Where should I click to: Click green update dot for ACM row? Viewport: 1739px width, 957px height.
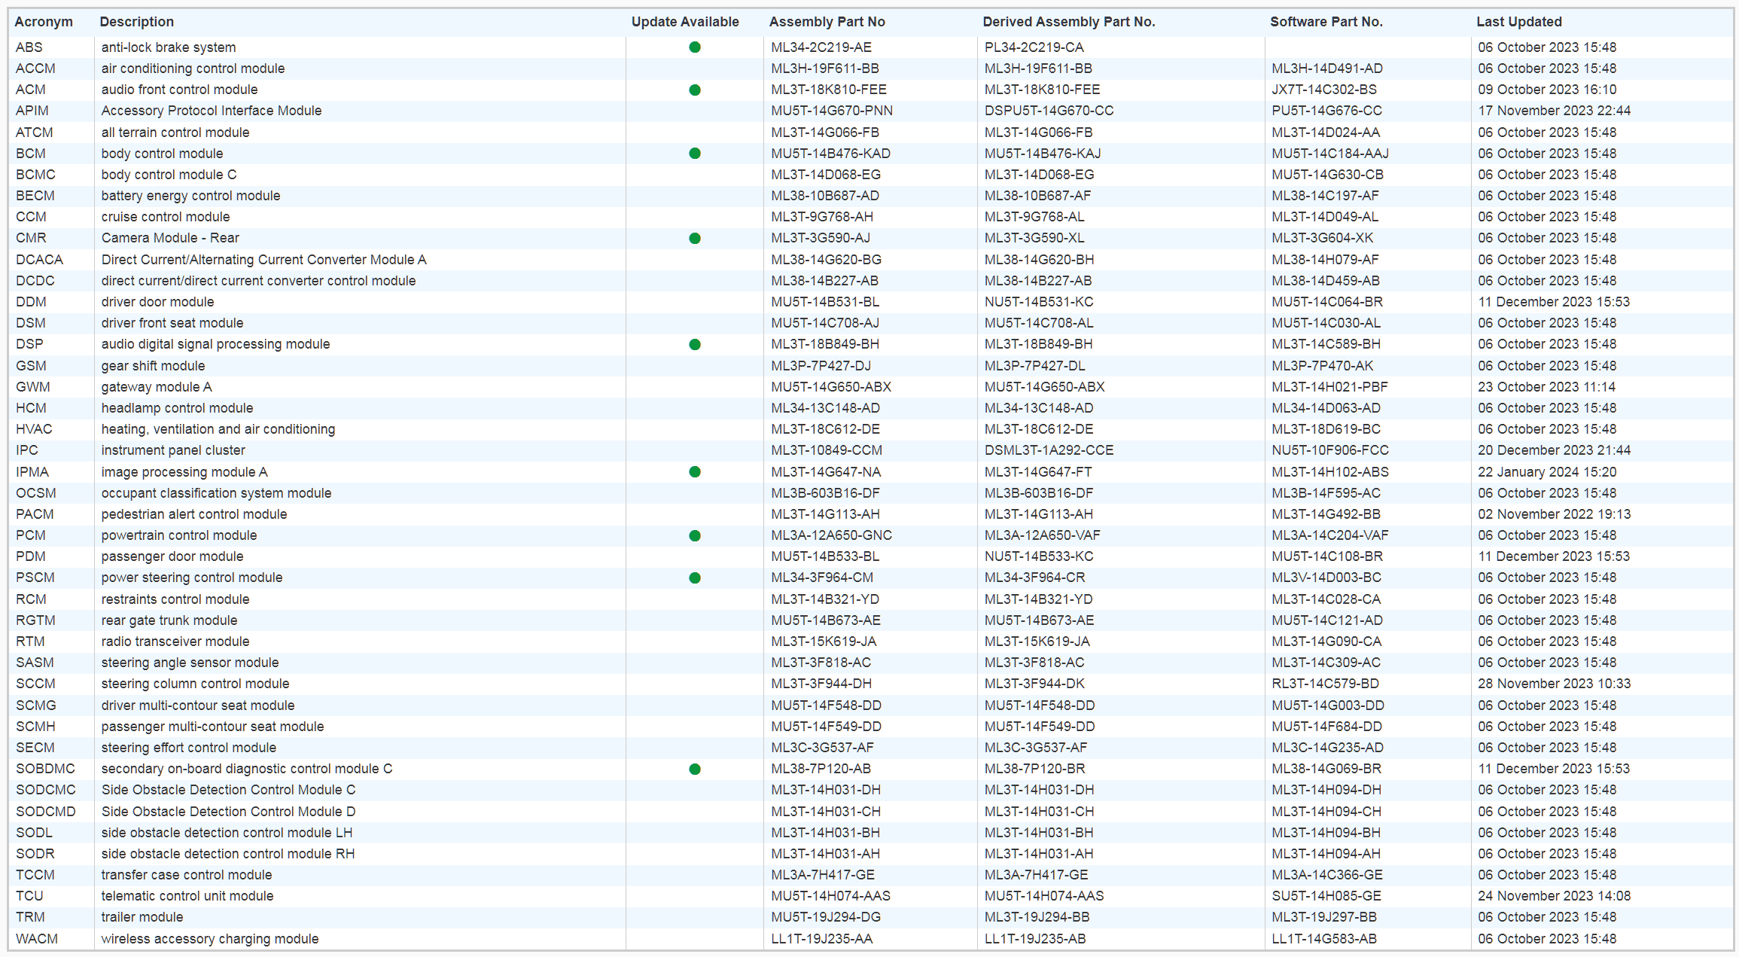(694, 90)
